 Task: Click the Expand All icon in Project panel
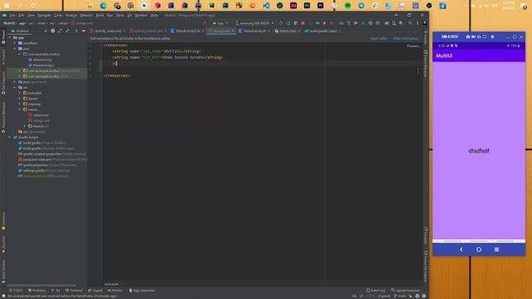(60, 31)
